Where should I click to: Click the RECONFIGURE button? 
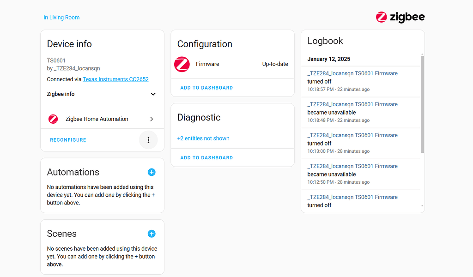pos(68,140)
